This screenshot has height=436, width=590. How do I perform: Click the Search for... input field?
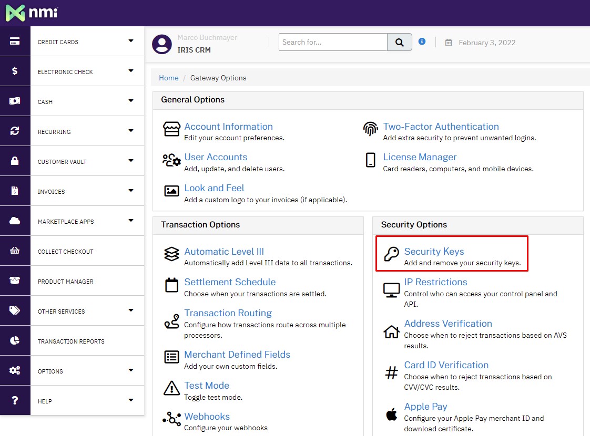[333, 42]
